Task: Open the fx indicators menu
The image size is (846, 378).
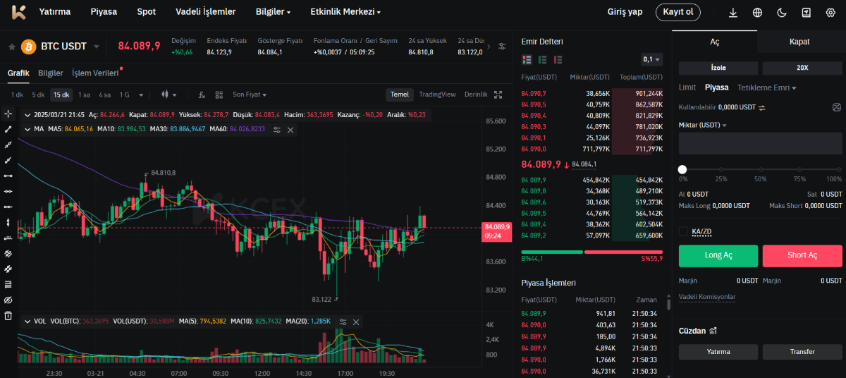Action: click(x=202, y=94)
